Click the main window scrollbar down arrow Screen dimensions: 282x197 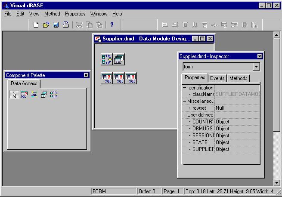pyautogui.click(x=276, y=183)
